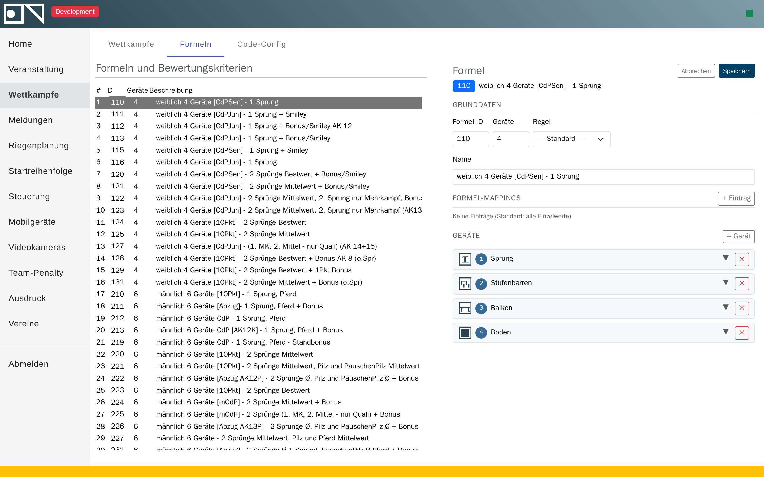Open Vereine in the sidebar
The height and width of the screenshot is (477, 764).
[45, 324]
